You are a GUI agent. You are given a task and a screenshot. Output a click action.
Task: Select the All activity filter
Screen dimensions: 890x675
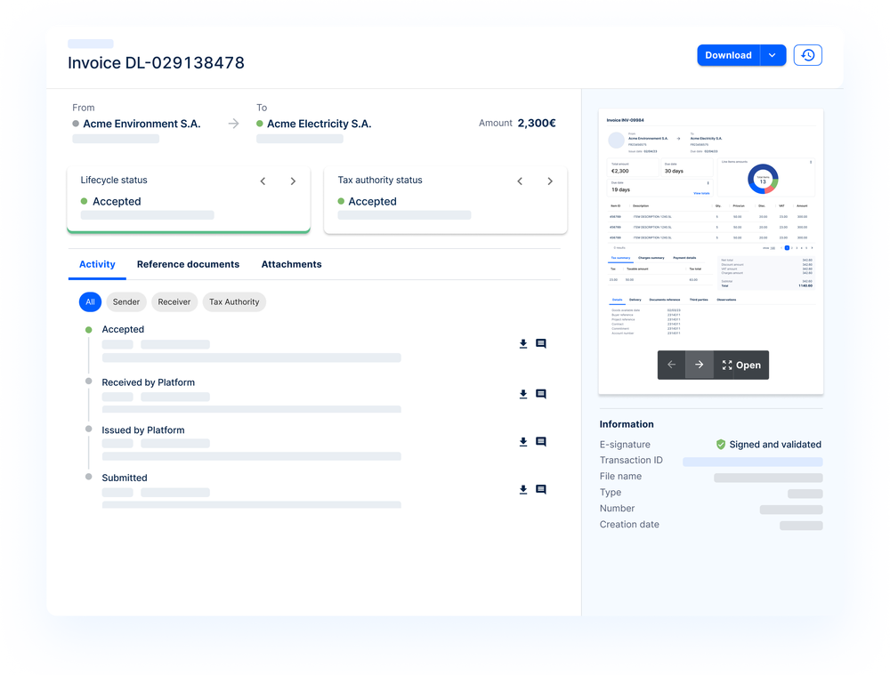pos(90,302)
